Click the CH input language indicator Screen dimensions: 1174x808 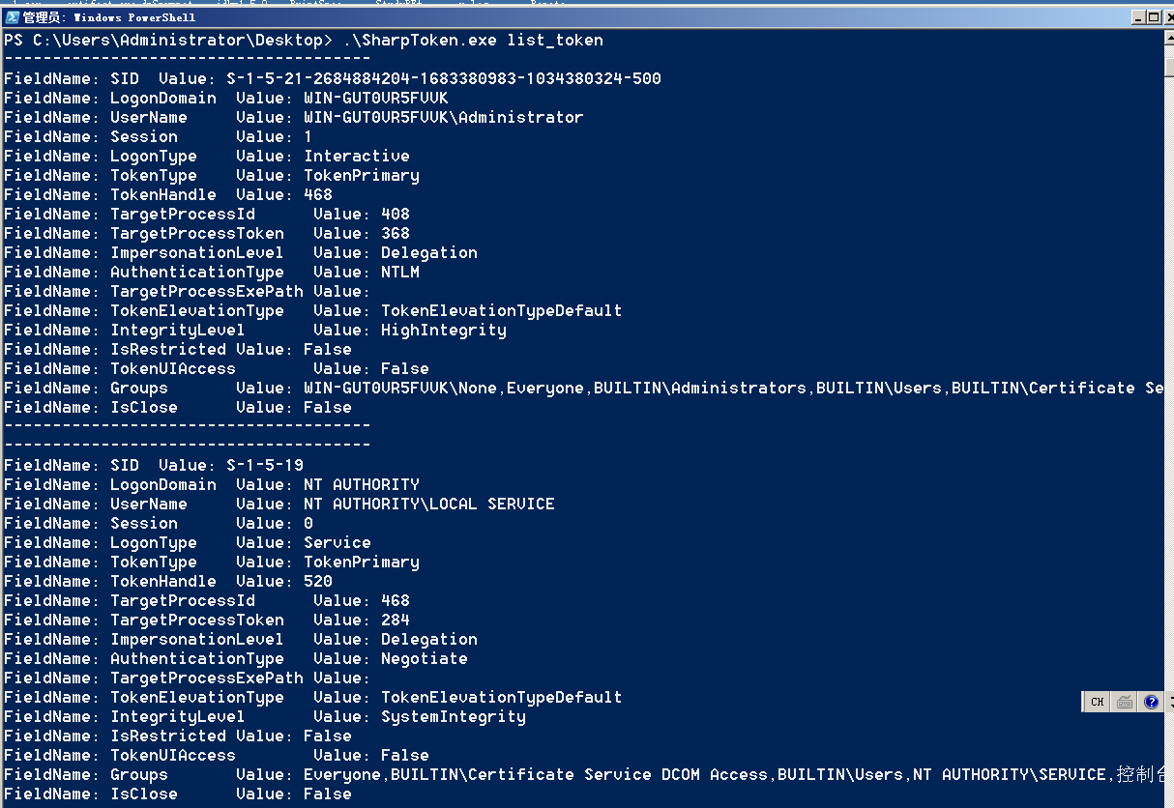pos(1097,703)
